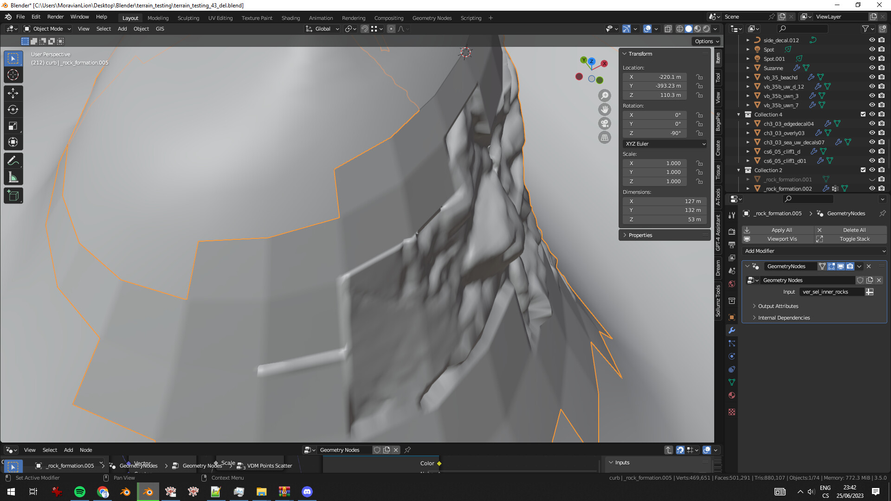This screenshot has width=891, height=501.
Task: Toggle lock on Location X
Action: (699, 77)
